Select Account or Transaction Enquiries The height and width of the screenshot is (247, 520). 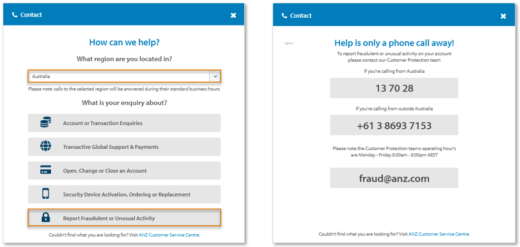125,123
